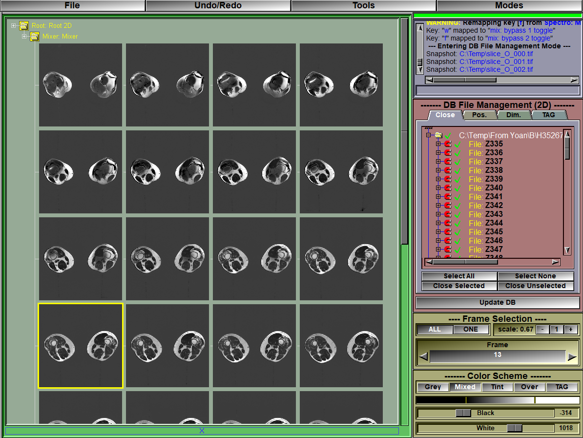Open the File menu
Viewport: 583px width, 438px height.
click(x=72, y=5)
